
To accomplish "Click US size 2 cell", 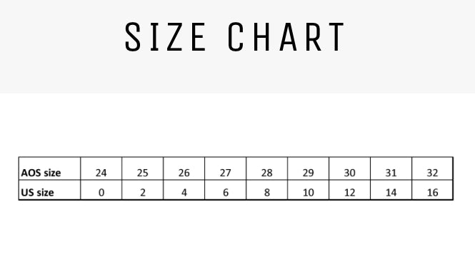I will (x=143, y=190).
